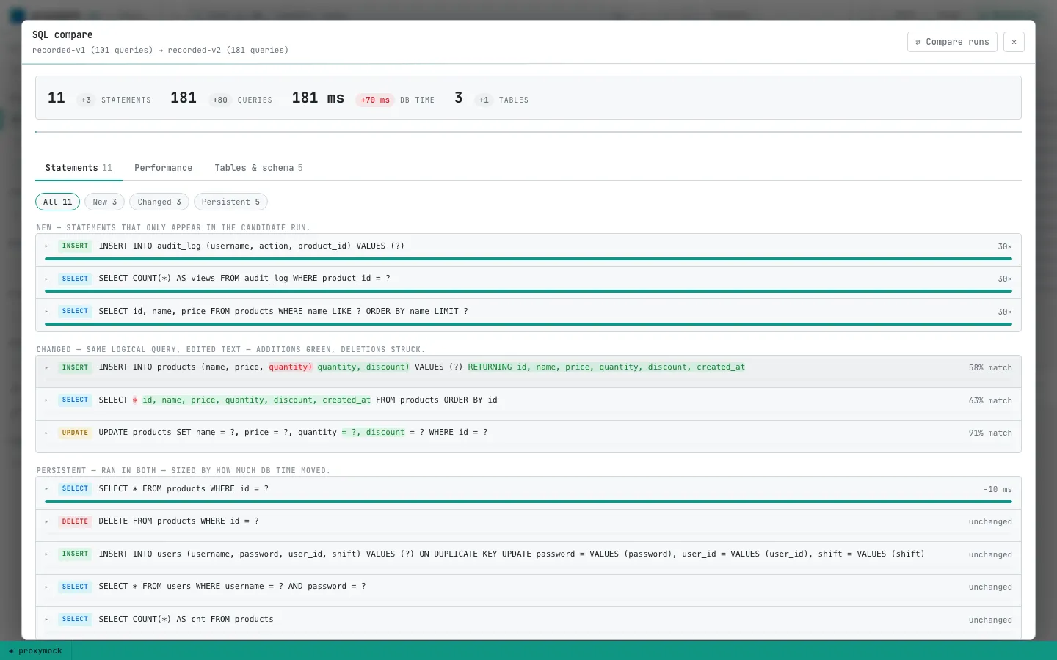Click the INSERT badge on changed products statement

75,367
